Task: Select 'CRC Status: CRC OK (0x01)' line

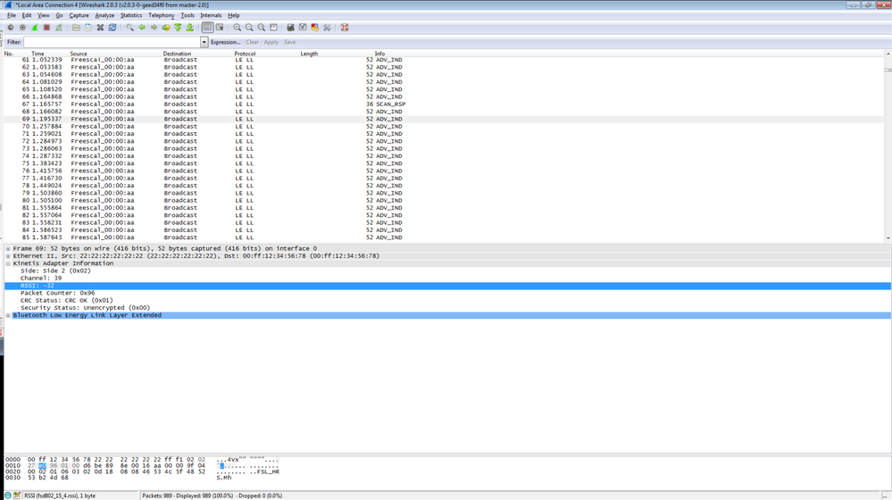Action: point(67,300)
